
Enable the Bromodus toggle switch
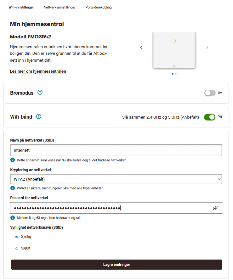(x=210, y=93)
